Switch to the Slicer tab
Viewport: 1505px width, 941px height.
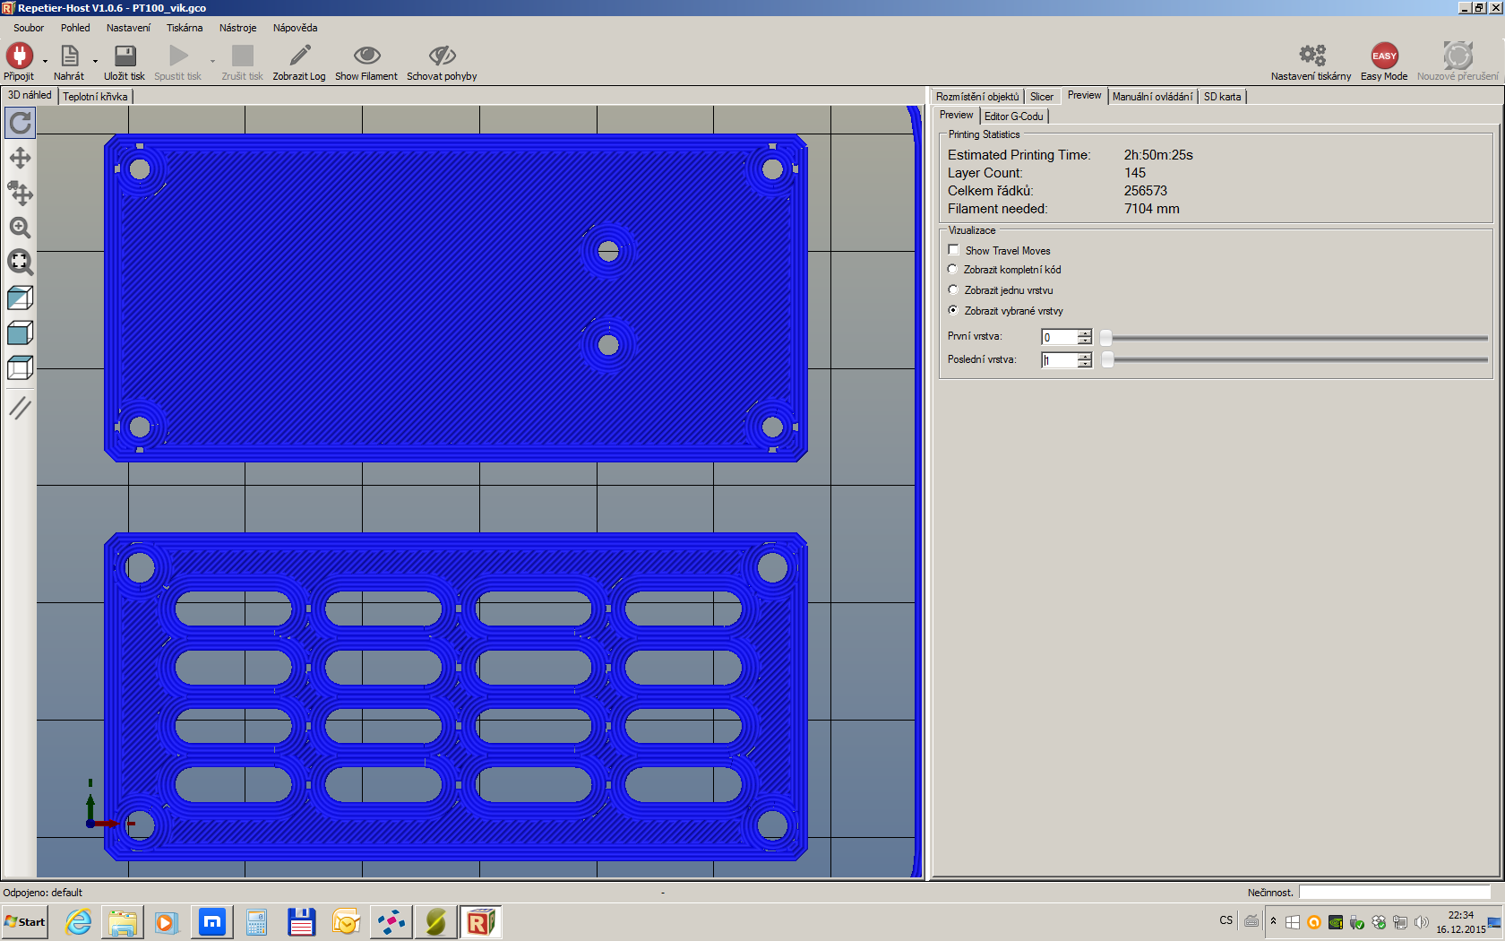(1041, 97)
